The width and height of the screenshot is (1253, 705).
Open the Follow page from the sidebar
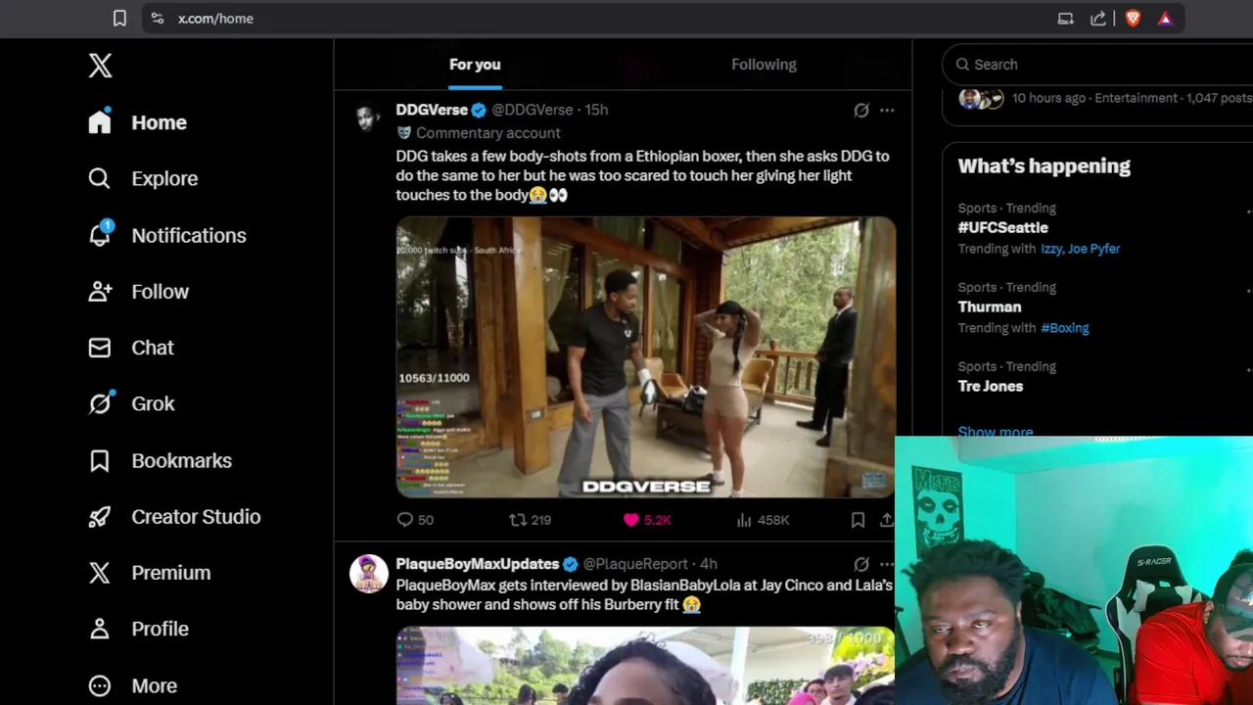138,292
